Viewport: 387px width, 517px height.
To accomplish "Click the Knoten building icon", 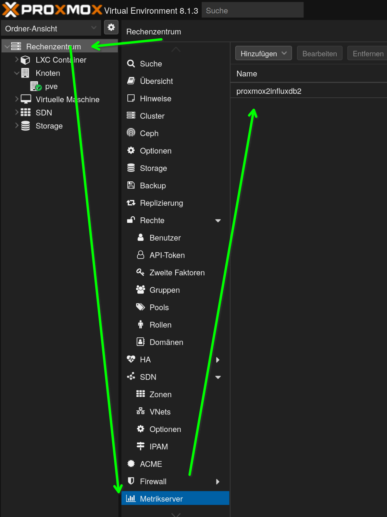I will (x=25, y=73).
